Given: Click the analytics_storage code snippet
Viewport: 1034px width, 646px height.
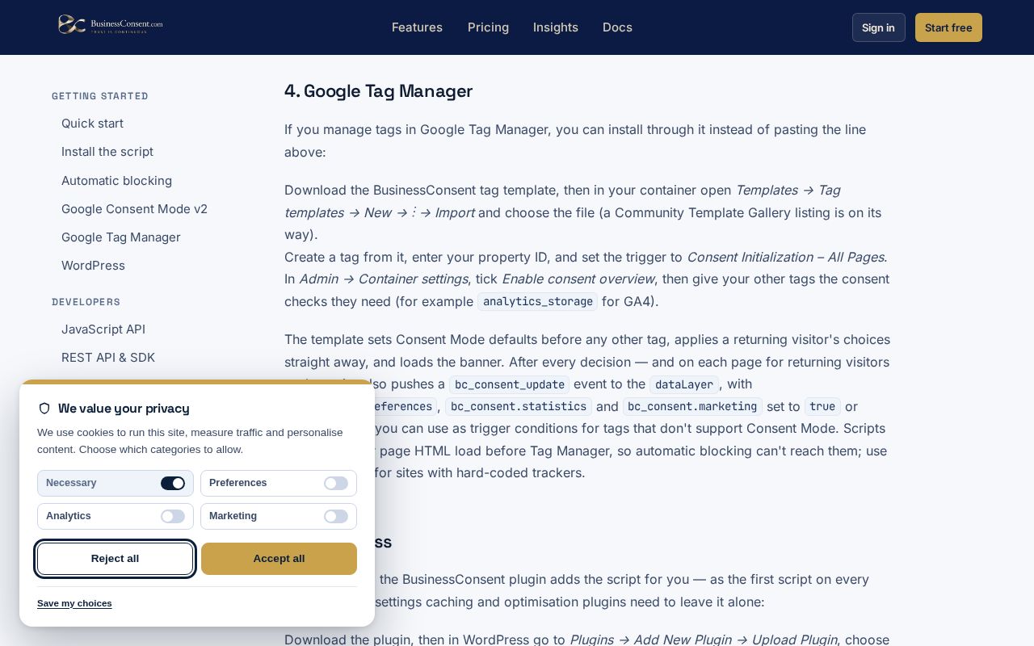Looking at the screenshot, I should [537, 301].
